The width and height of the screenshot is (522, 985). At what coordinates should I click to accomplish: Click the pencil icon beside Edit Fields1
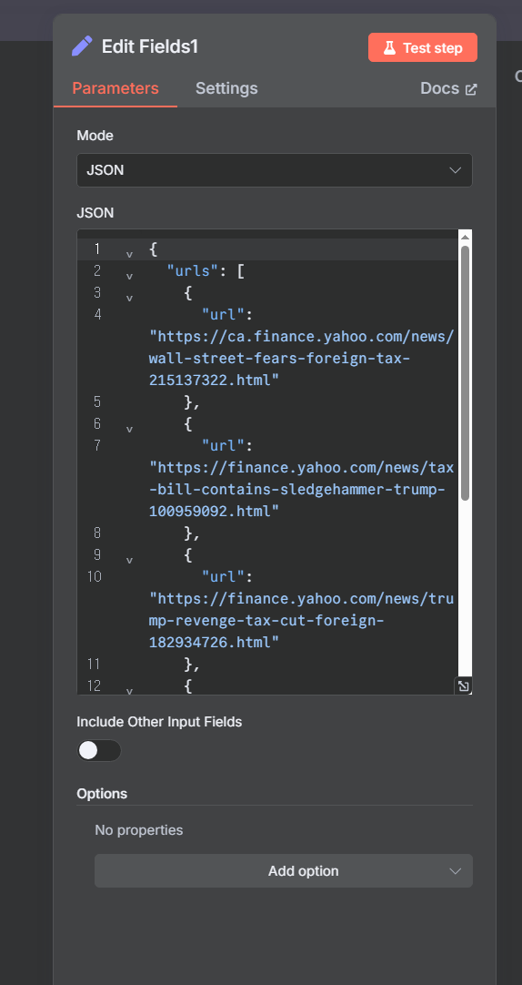click(x=82, y=46)
